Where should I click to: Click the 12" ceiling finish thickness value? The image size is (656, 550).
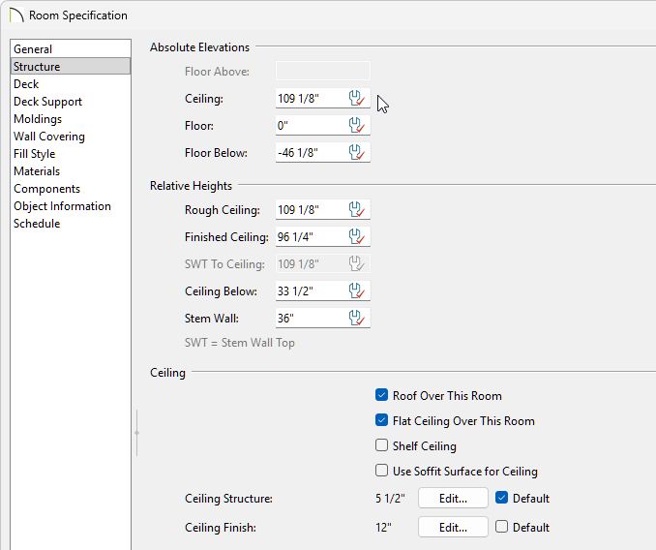383,528
